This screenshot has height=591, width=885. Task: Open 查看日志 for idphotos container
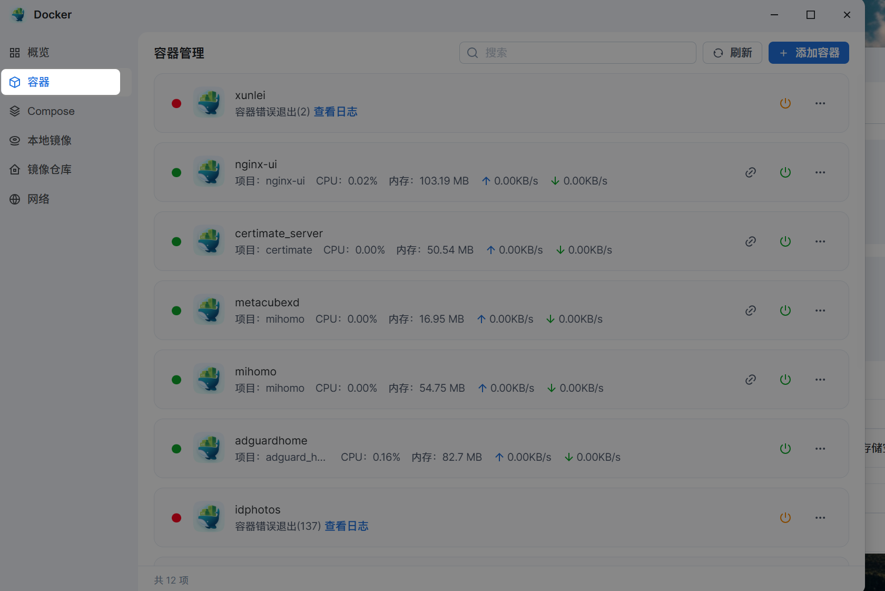pyautogui.click(x=347, y=526)
